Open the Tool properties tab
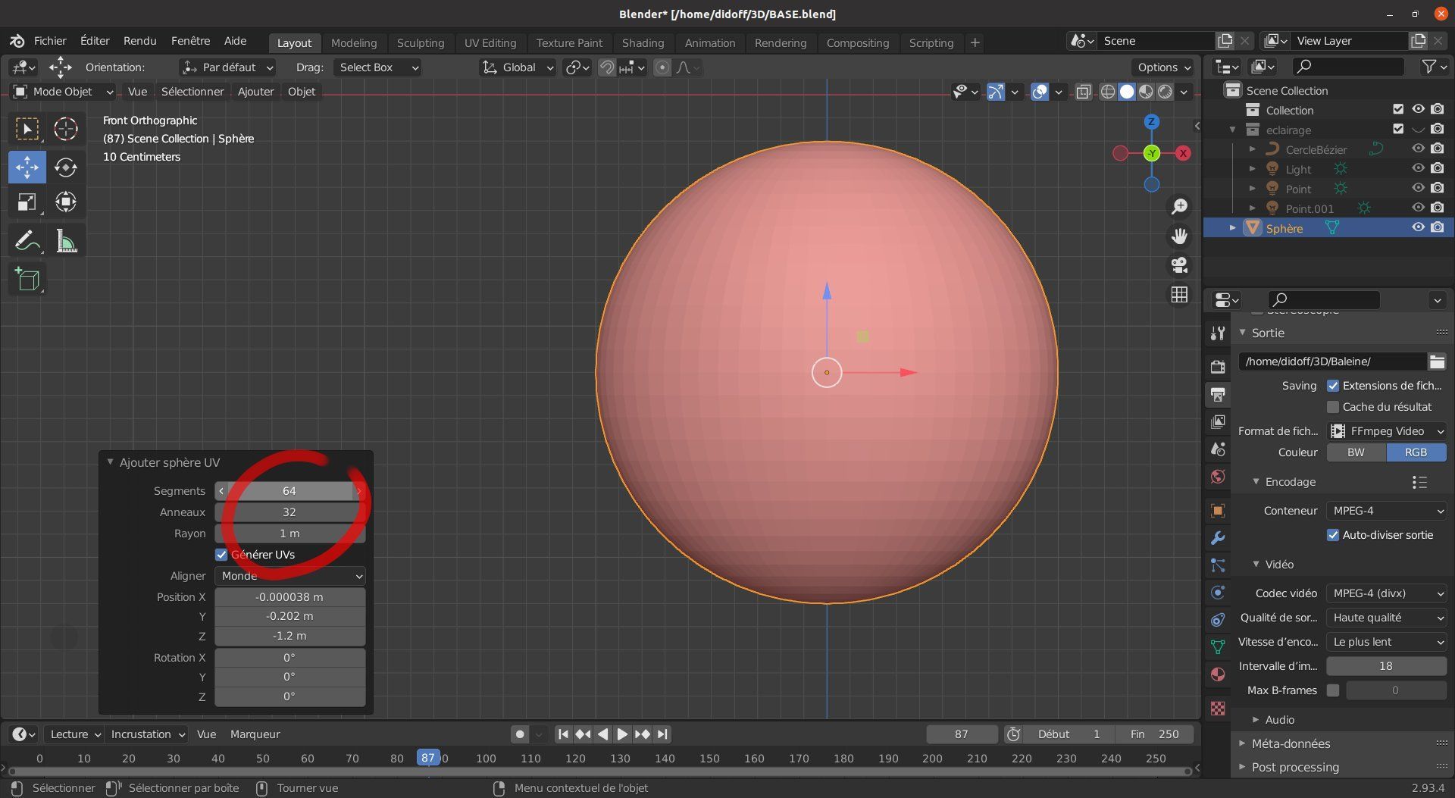Viewport: 1455px width, 798px height. [x=1218, y=333]
